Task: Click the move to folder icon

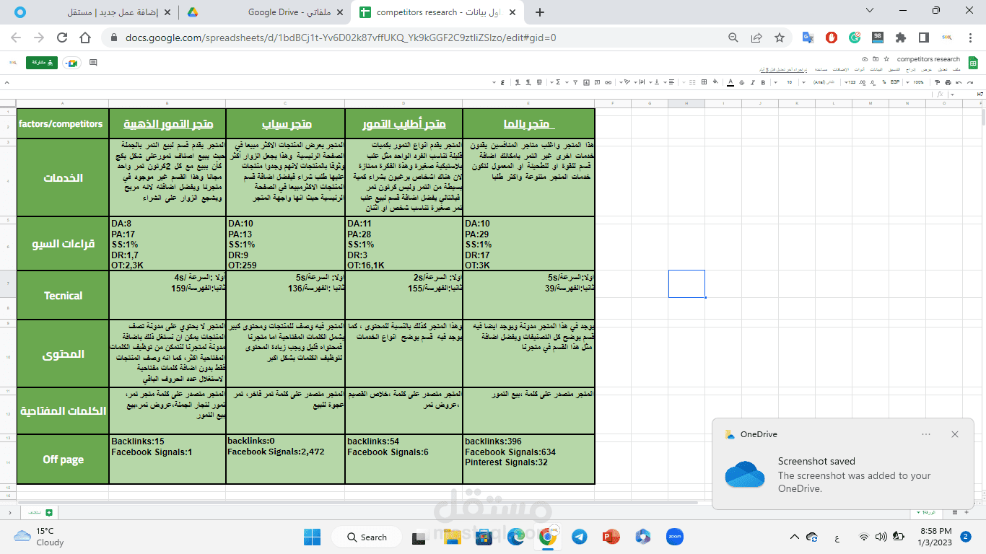Action: (x=876, y=59)
